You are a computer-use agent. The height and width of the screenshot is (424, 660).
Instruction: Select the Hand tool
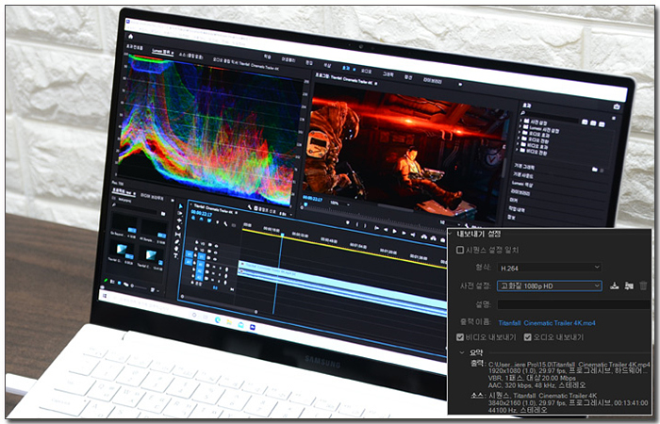[x=177, y=249]
